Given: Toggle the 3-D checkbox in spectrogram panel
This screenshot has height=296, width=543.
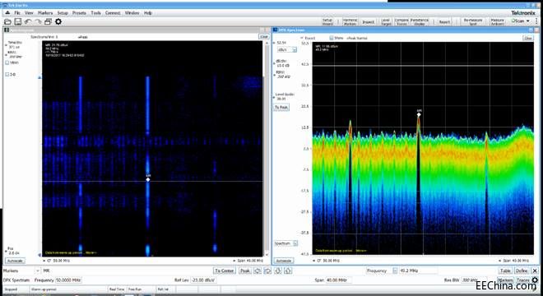Looking at the screenshot, I should (x=7, y=74).
